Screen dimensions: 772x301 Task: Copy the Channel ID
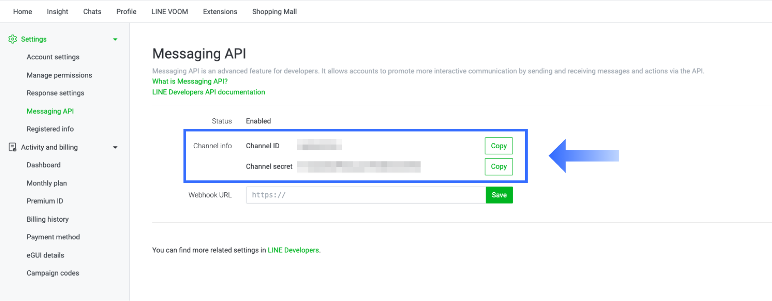tap(499, 146)
